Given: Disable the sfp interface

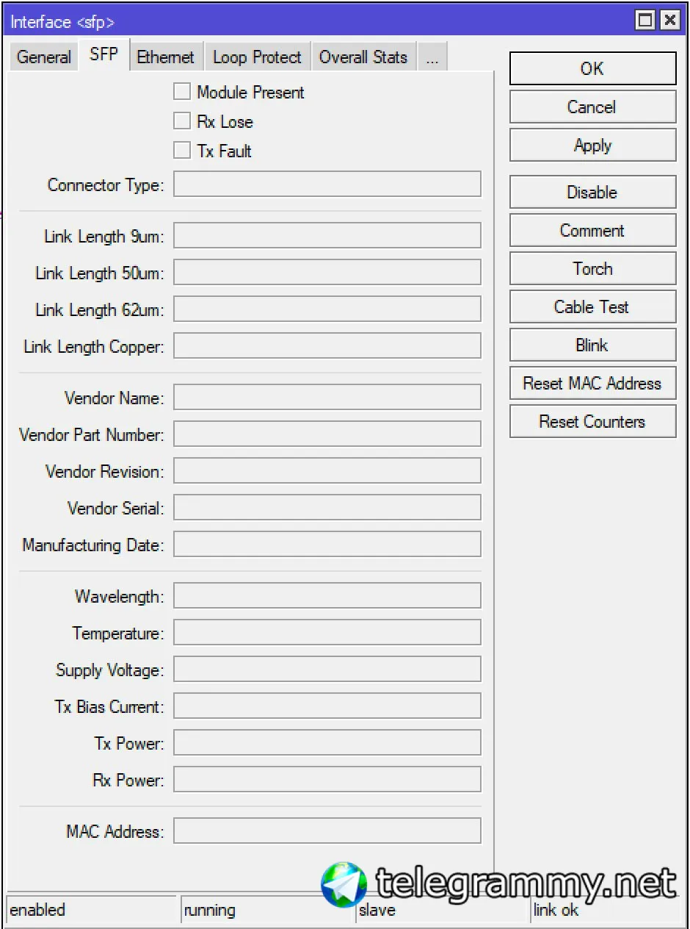Looking at the screenshot, I should (592, 192).
